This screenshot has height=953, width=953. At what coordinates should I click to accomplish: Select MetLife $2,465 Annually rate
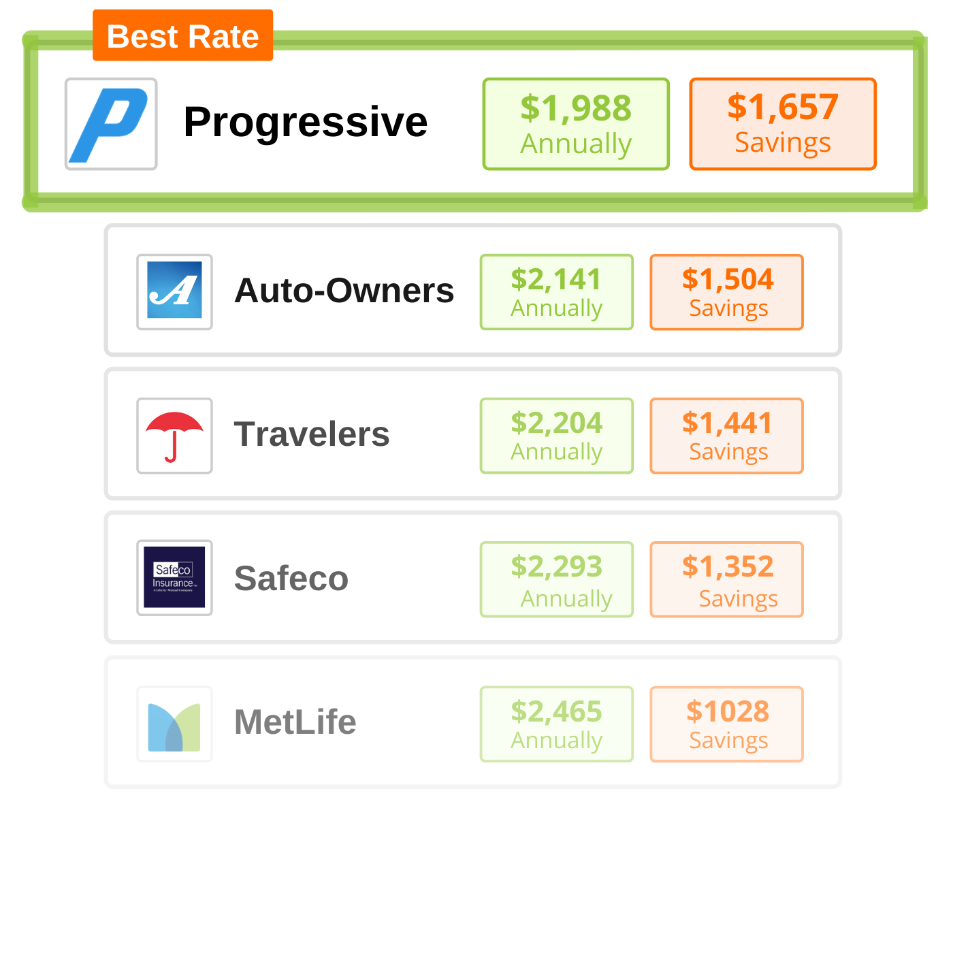click(x=557, y=724)
